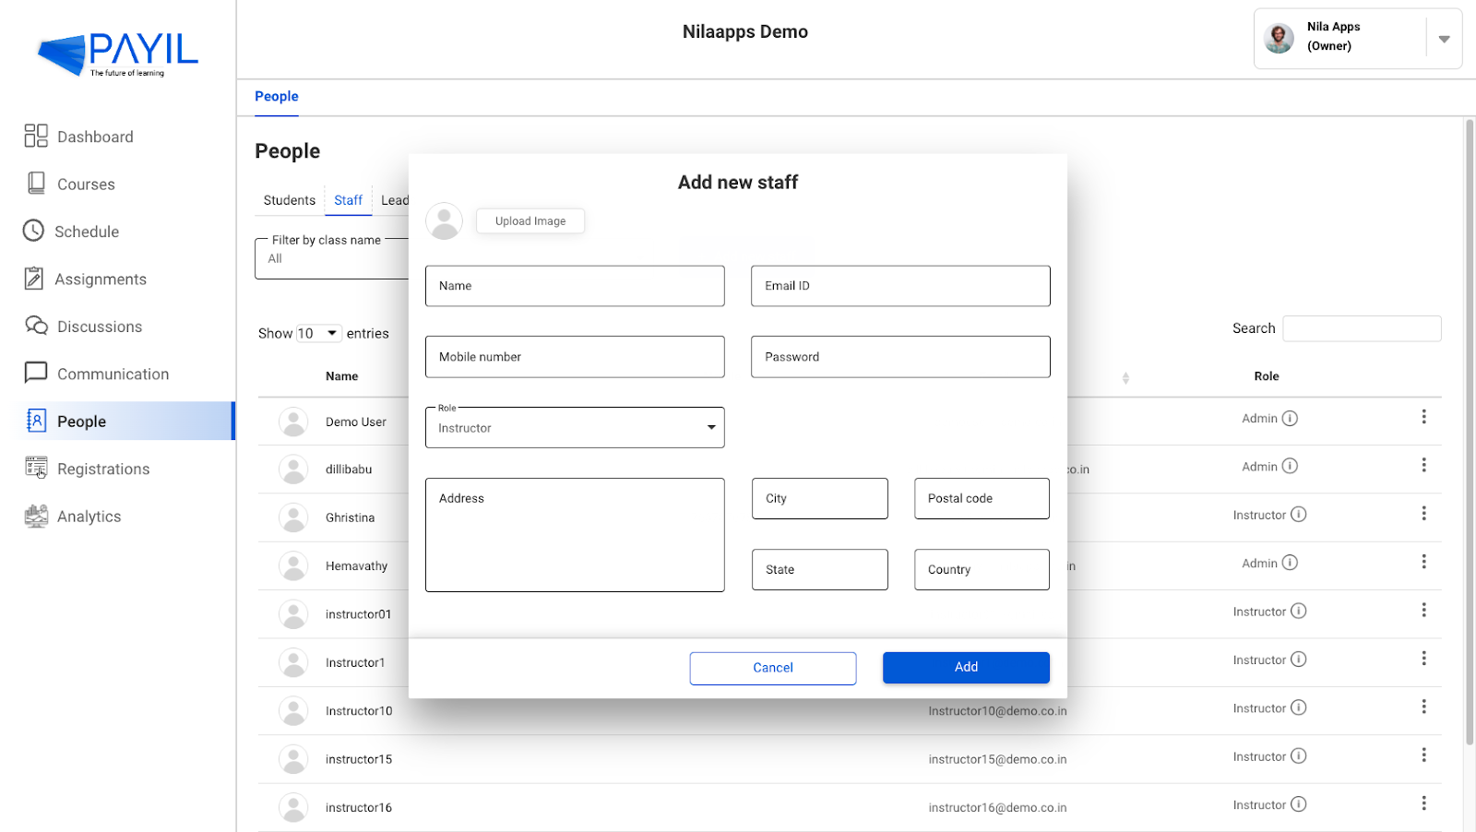This screenshot has width=1476, height=832.
Task: Open actions menu for Demo User
Action: pos(1423,417)
